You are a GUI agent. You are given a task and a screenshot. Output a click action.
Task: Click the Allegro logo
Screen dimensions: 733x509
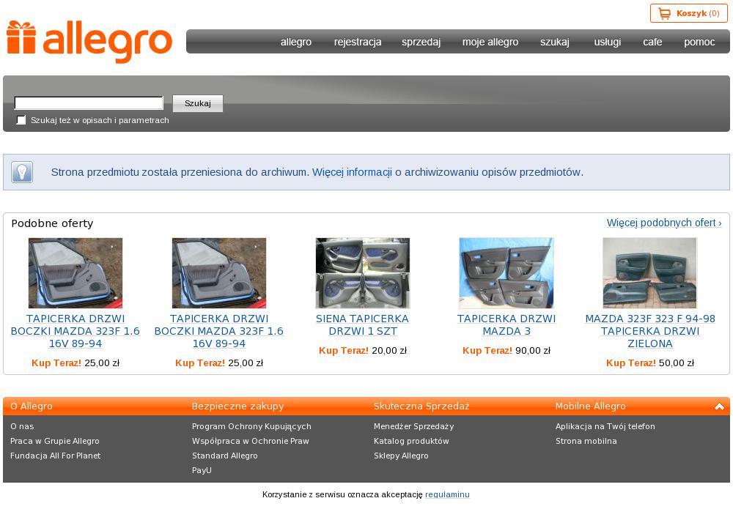[89, 41]
